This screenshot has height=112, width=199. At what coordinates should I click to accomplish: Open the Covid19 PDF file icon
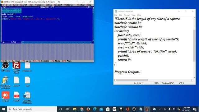(x=16, y=96)
